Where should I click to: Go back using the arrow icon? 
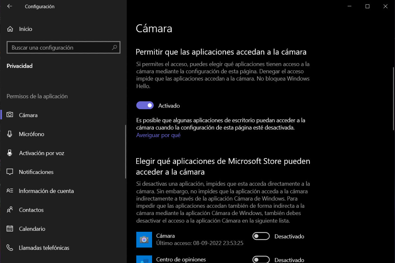[10, 6]
